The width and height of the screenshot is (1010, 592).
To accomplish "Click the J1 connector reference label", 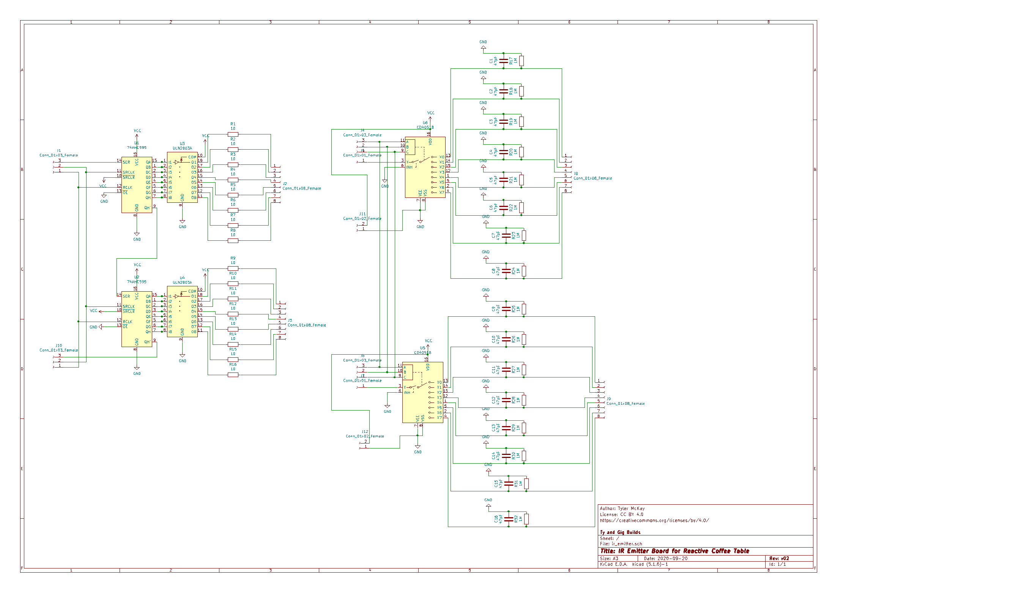I will point(59,151).
